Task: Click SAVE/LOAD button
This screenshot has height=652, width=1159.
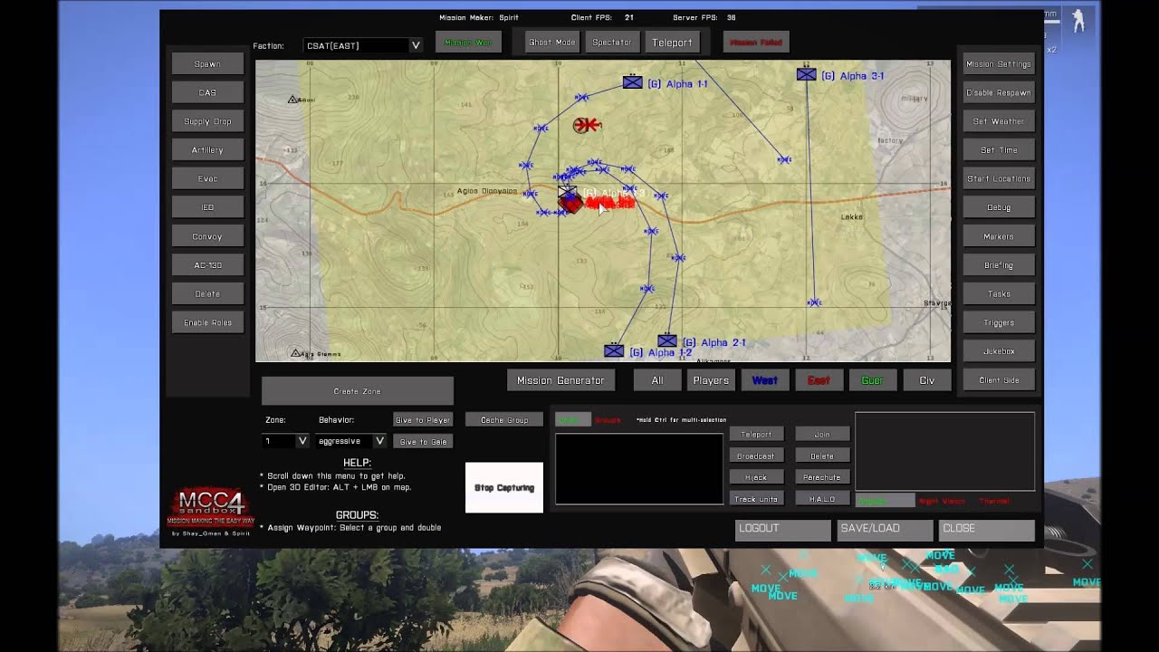Action: point(885,529)
